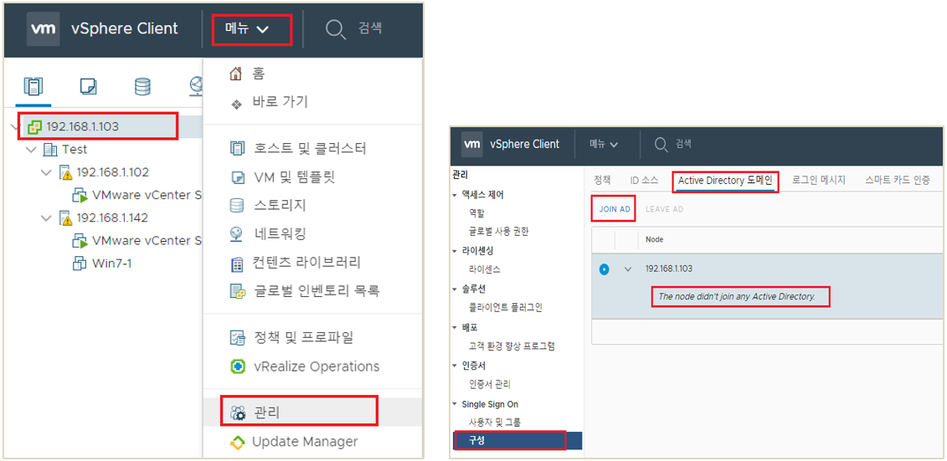Collapse host 192.168.1.102 in the tree
Image resolution: width=947 pixels, height=461 pixels.
point(46,172)
